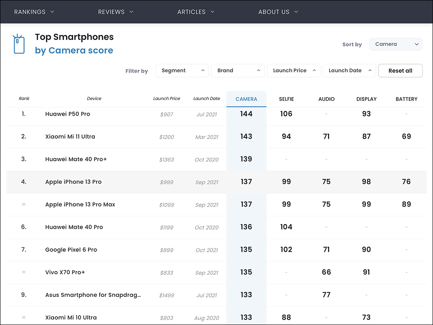Expand the About Us menu
The height and width of the screenshot is (325, 433).
pyautogui.click(x=278, y=12)
